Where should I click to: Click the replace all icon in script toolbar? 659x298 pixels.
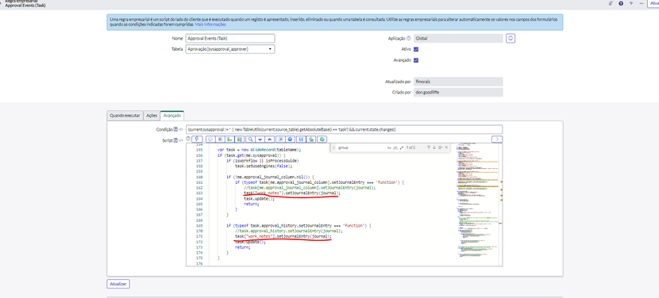click(x=239, y=139)
